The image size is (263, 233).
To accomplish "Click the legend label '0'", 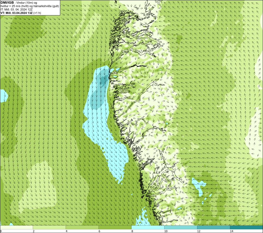I will point(1,231).
